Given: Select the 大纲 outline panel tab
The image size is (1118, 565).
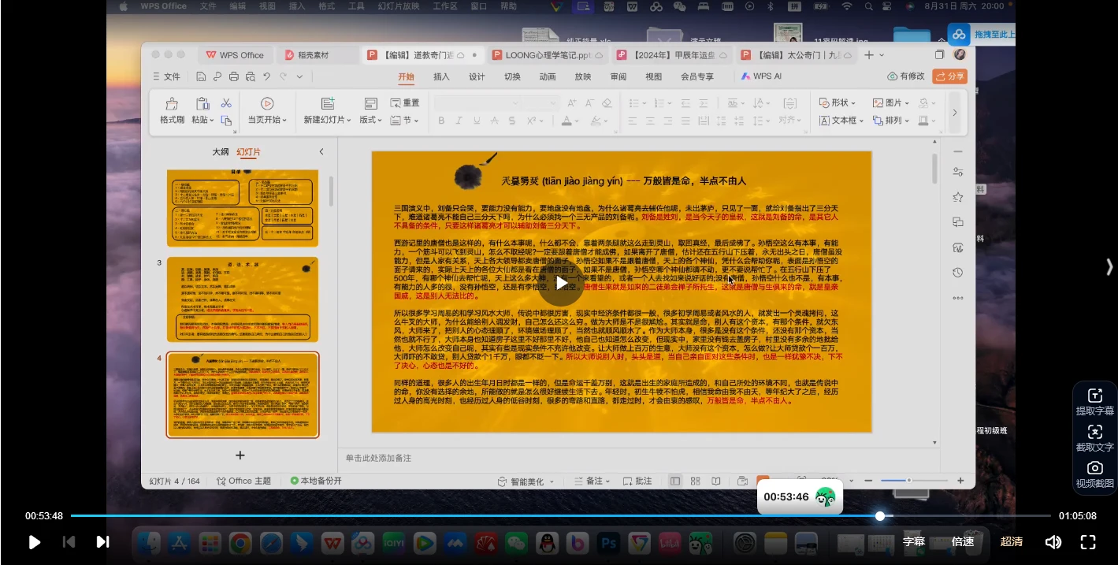Looking at the screenshot, I should [221, 151].
